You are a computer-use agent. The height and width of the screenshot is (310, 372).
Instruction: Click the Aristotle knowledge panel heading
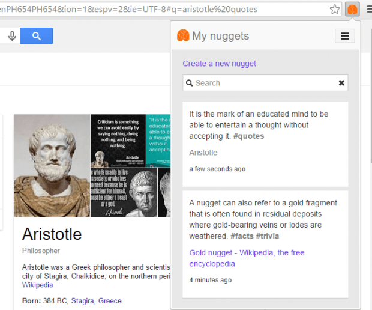click(x=52, y=234)
